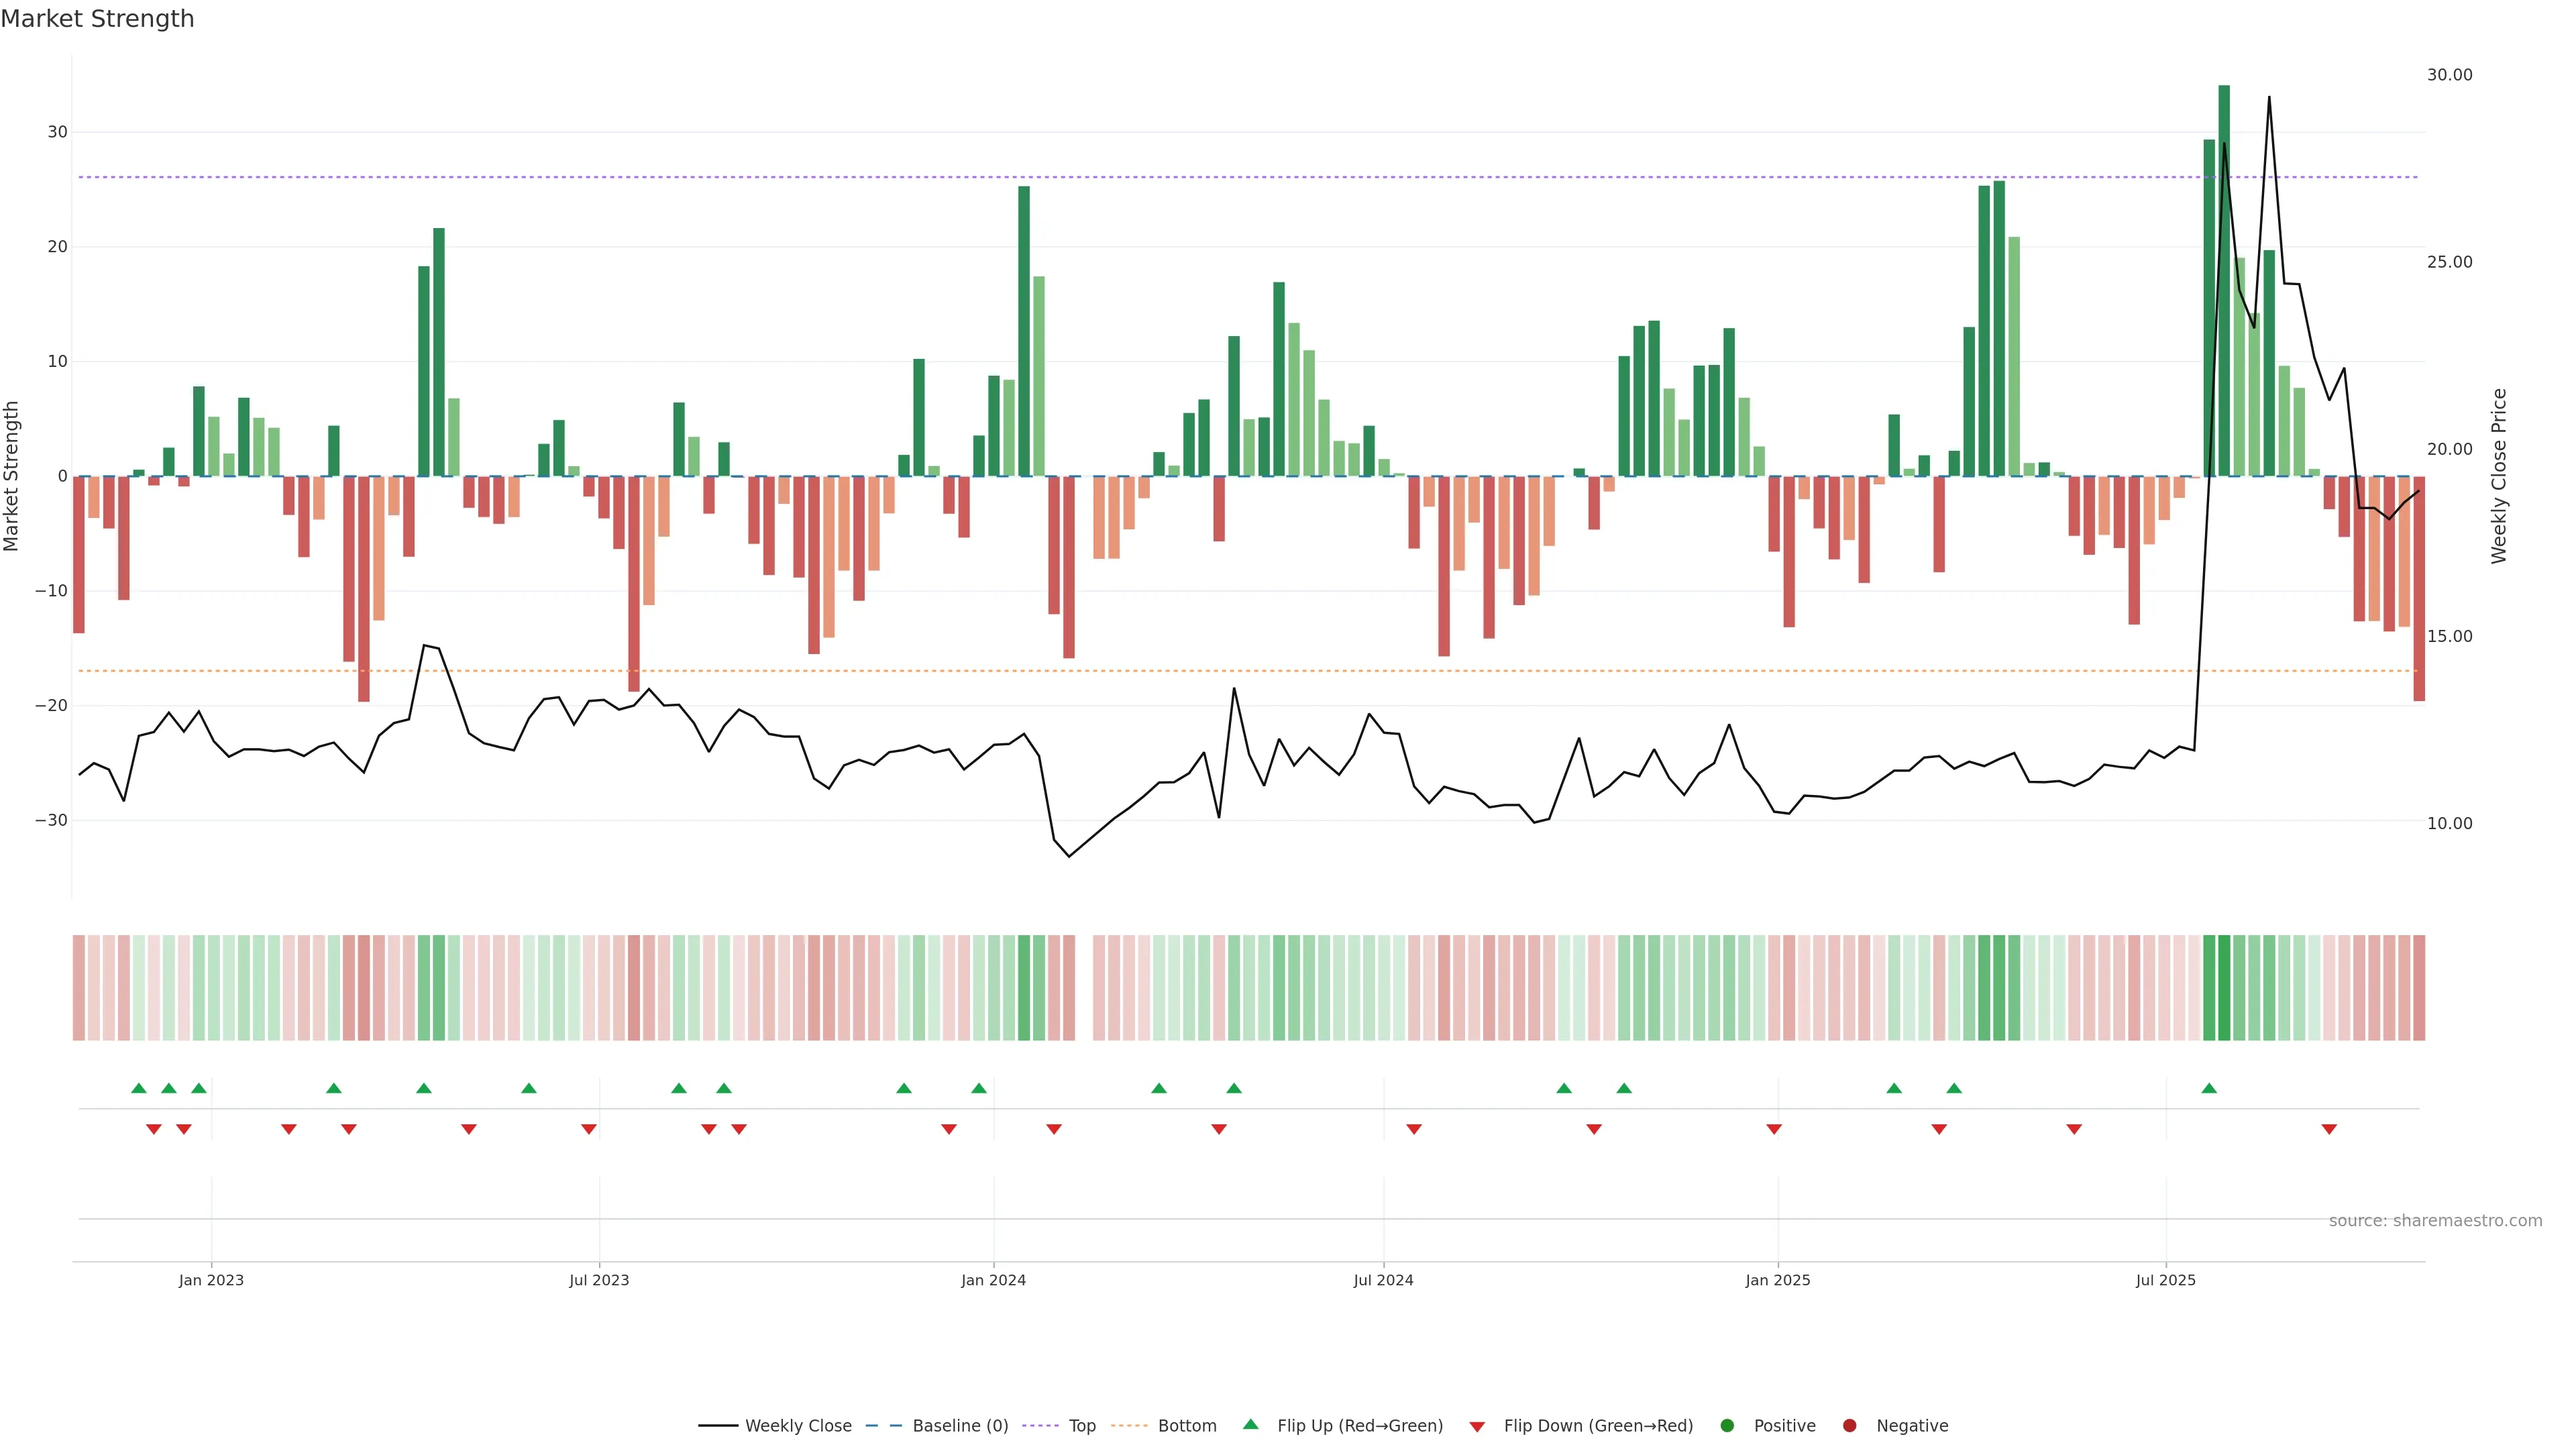Click the Jul 2025 x-axis label
2576x1449 pixels.
tap(2165, 1280)
